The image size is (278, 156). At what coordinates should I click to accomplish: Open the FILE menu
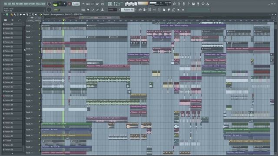(x=6, y=4)
